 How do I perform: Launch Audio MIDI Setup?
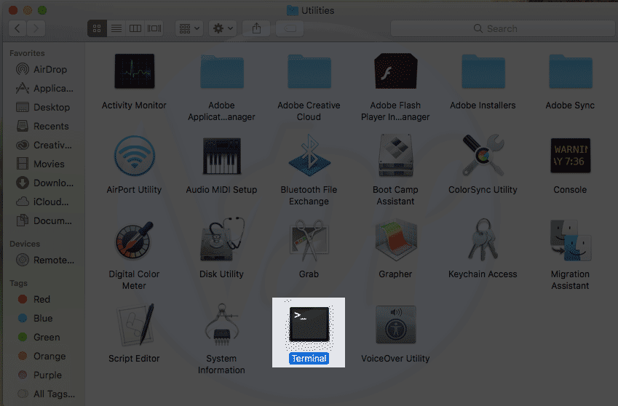(221, 156)
